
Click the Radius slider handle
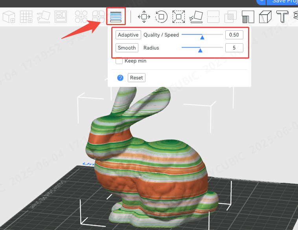200,50
